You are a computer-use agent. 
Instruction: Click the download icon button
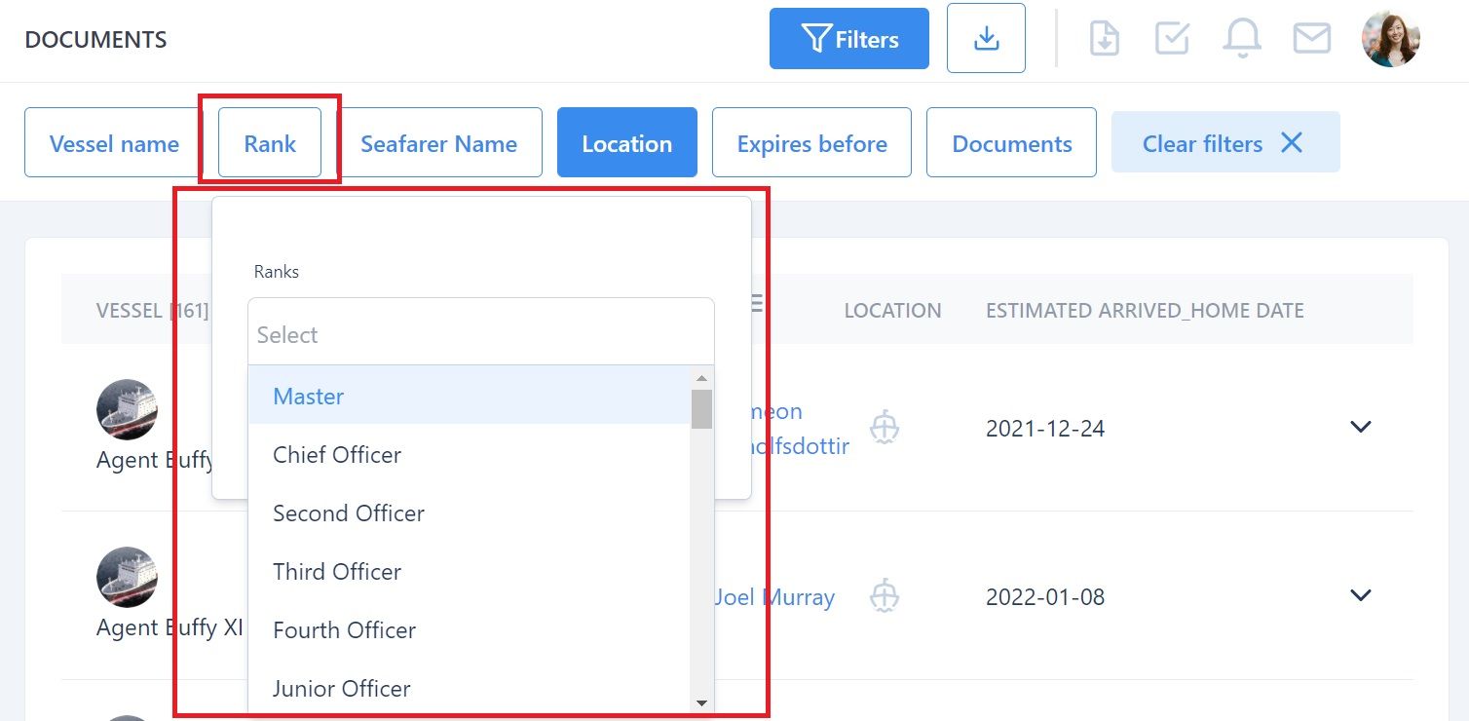986,39
